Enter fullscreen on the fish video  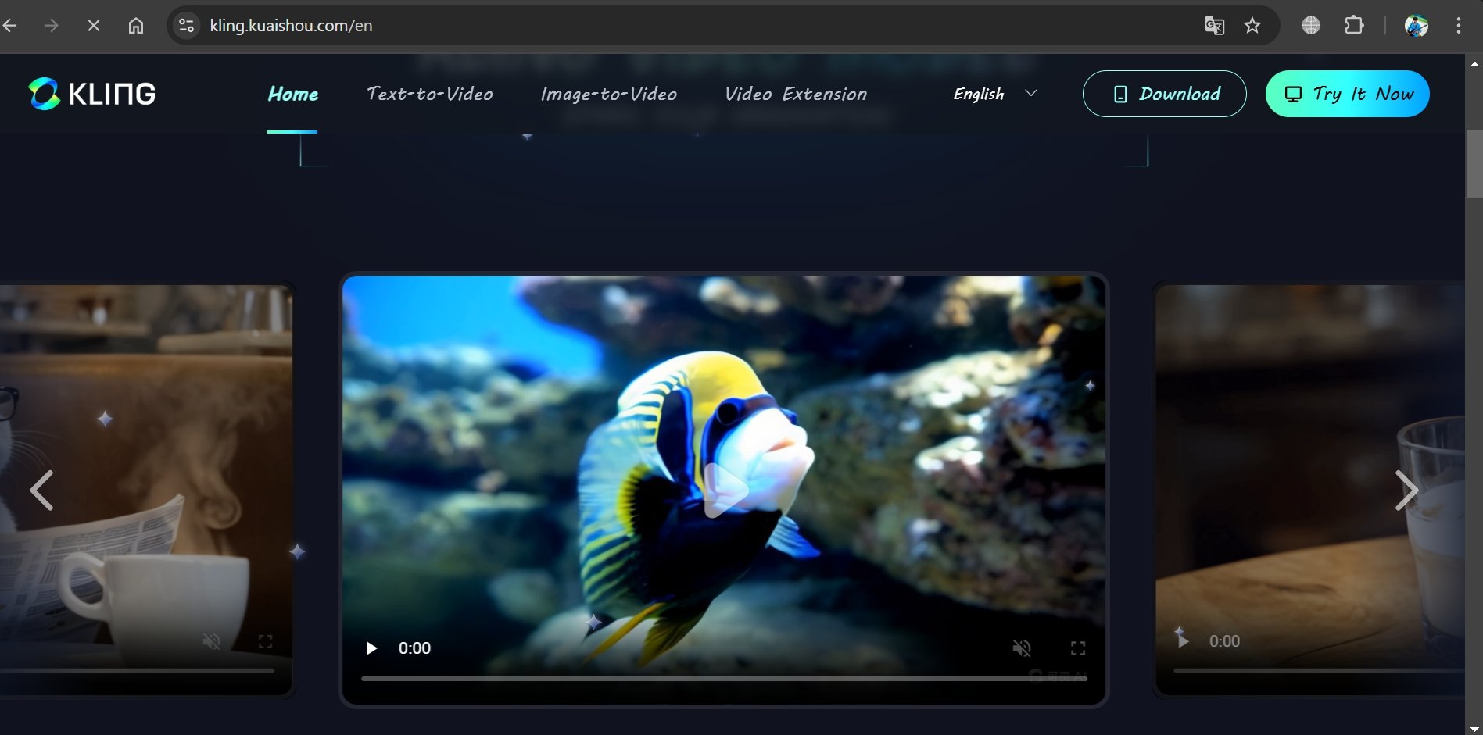coord(1078,648)
